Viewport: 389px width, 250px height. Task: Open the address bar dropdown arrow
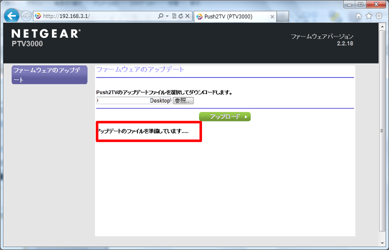click(x=167, y=16)
